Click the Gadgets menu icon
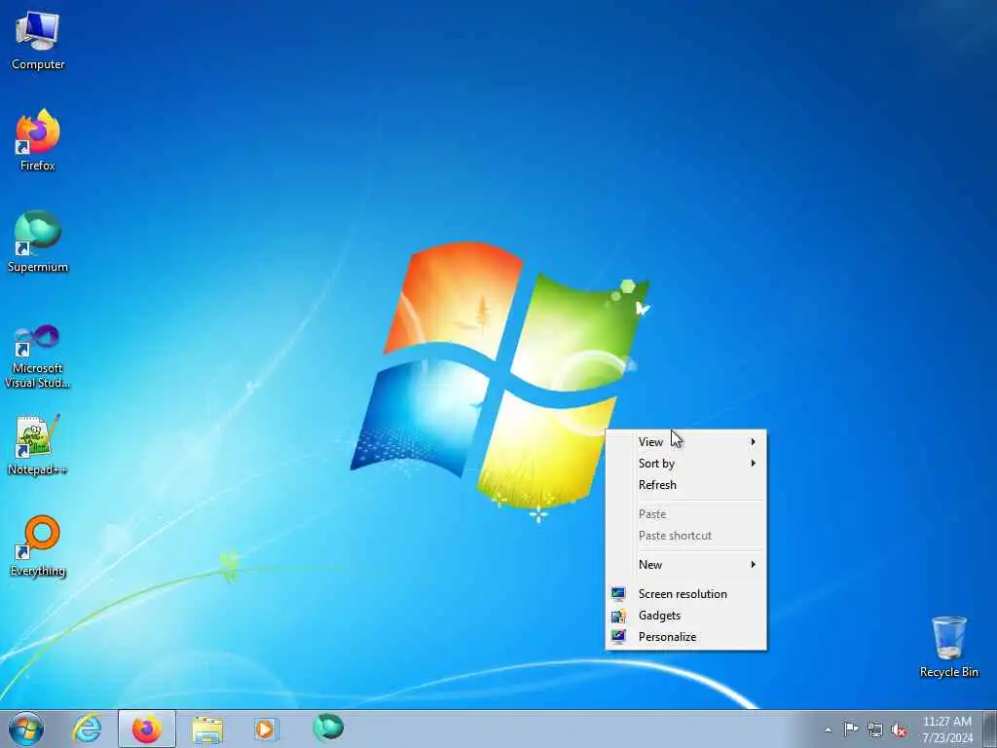Viewport: 997px width, 748px height. pyautogui.click(x=618, y=616)
